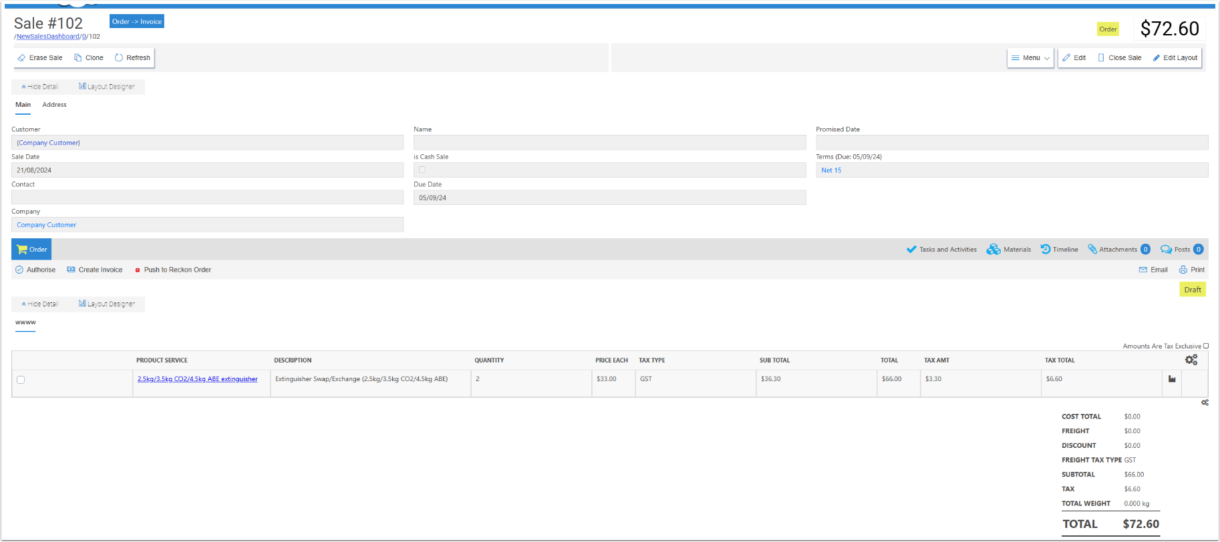
Task: Open Attachments paperclip icon
Action: point(1092,250)
